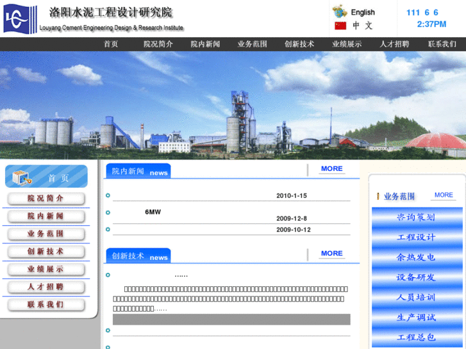Click the 首页 button in the left sidebar

click(x=46, y=177)
